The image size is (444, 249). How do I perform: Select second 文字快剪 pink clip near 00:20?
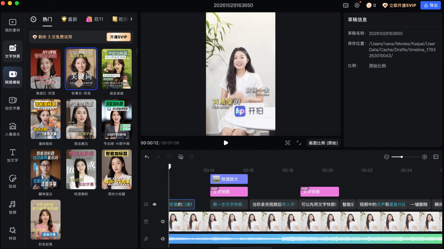319,192
